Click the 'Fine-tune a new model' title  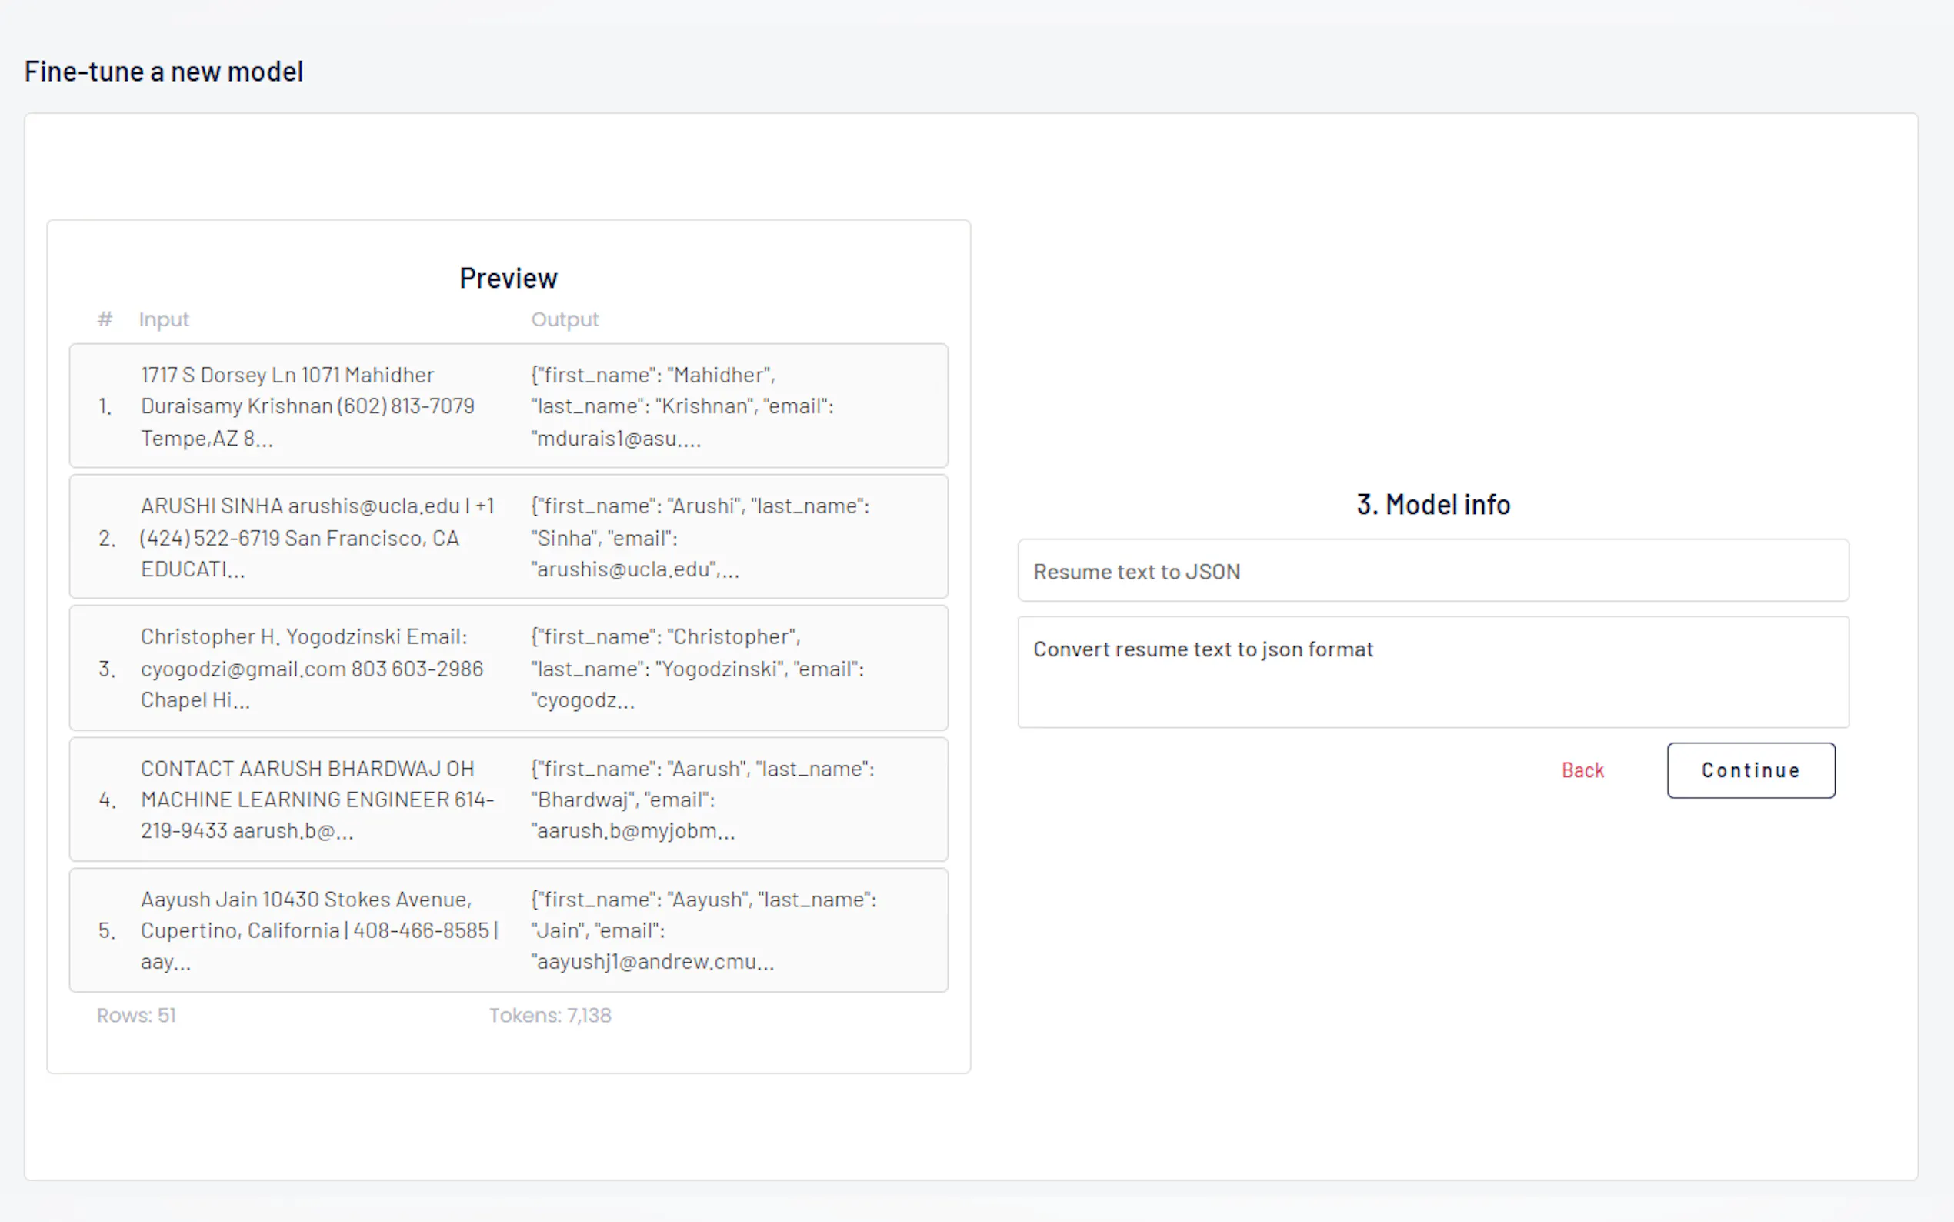[x=164, y=71]
